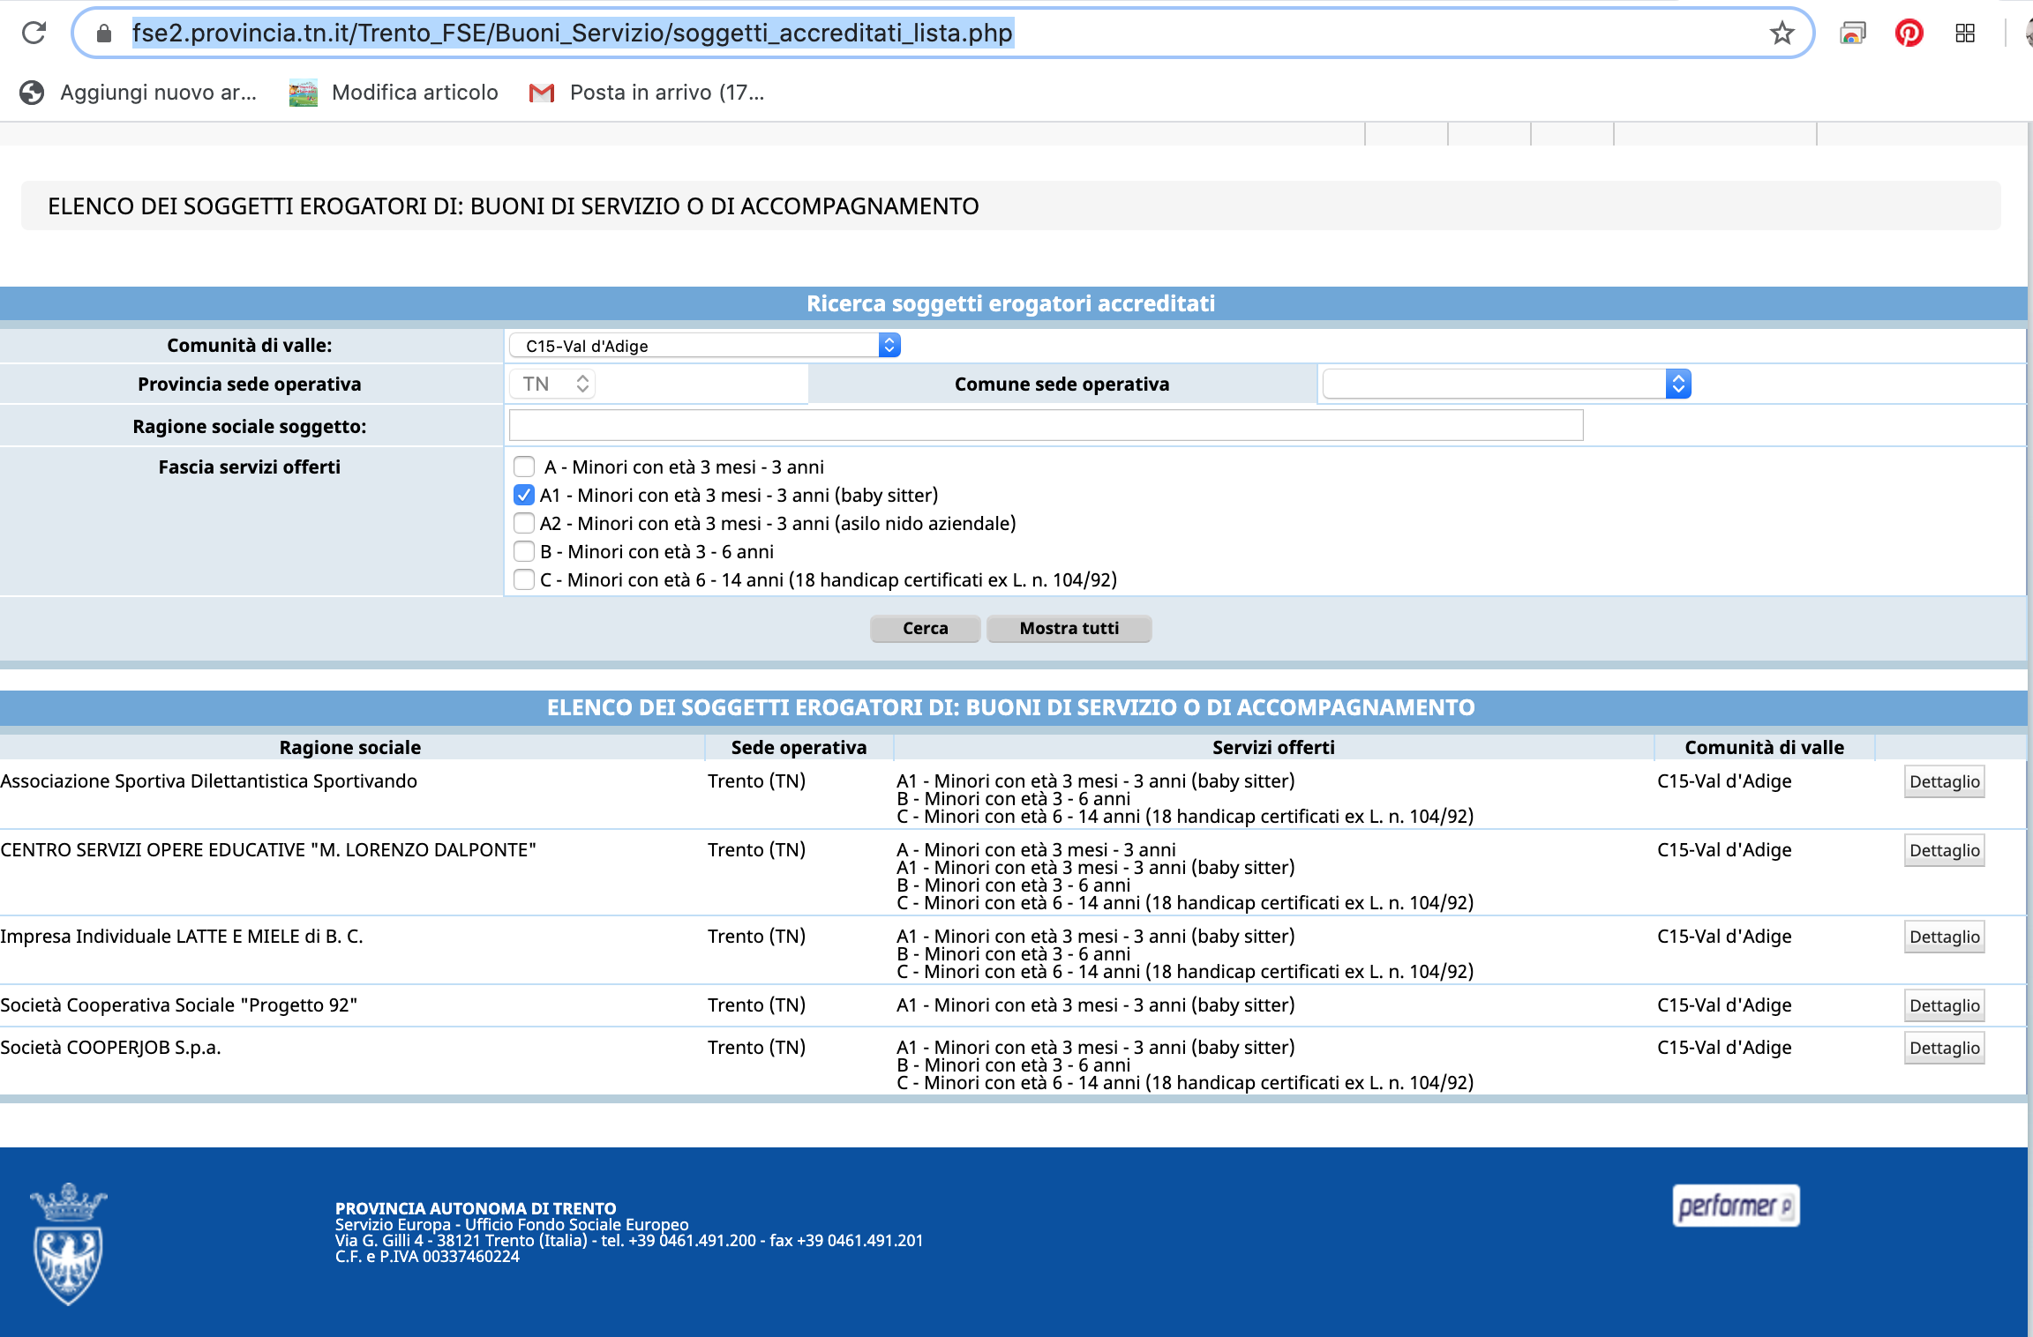Click the cast/media extension icon
Screen dimensions: 2033x1337
click(1852, 34)
